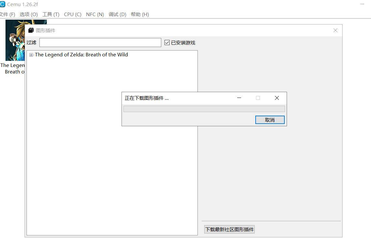Open the NFC (N) menu

95,14
